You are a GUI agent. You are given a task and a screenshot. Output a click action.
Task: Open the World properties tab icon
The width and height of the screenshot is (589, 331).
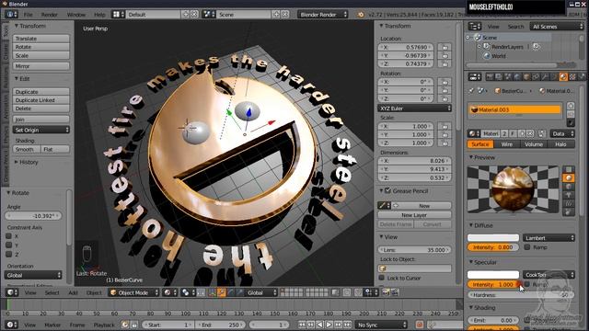coord(517,77)
